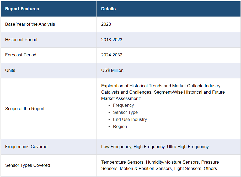
Task: Click the Region bullet item
Action: 120,126
